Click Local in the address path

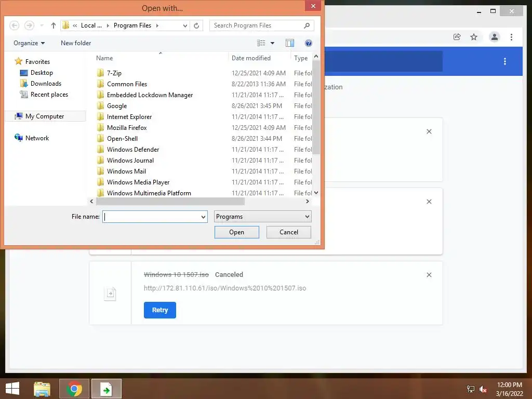click(x=91, y=25)
